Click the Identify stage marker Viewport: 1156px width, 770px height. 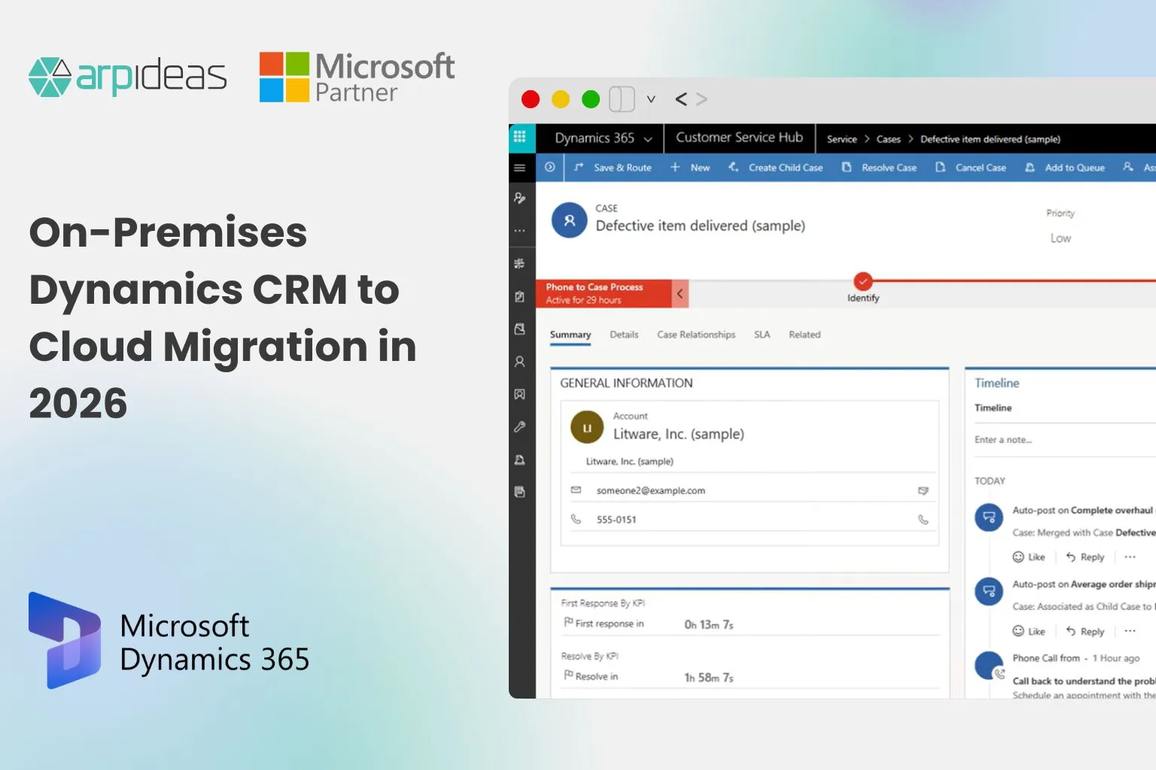863,281
